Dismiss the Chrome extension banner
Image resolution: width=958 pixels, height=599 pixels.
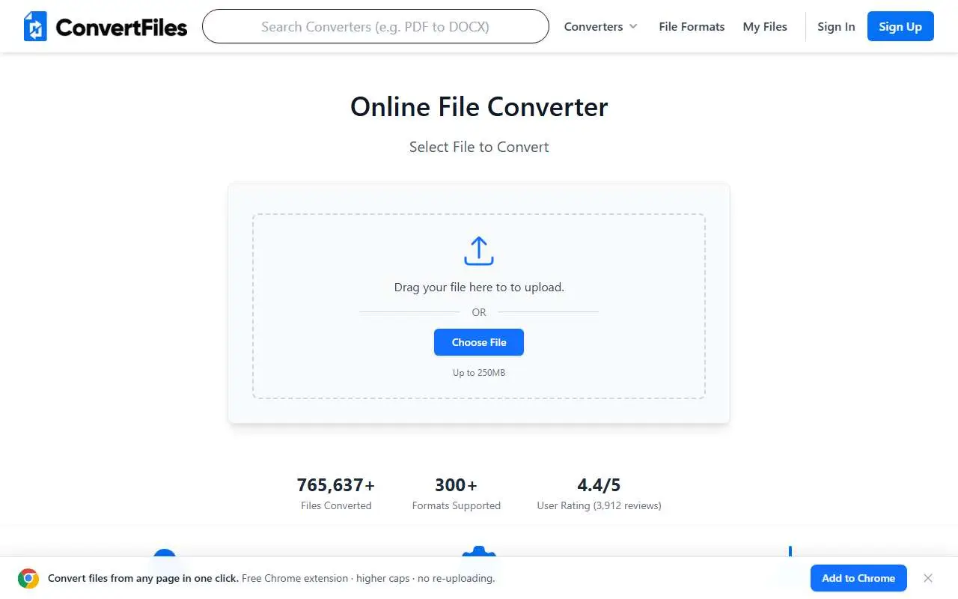(928, 578)
